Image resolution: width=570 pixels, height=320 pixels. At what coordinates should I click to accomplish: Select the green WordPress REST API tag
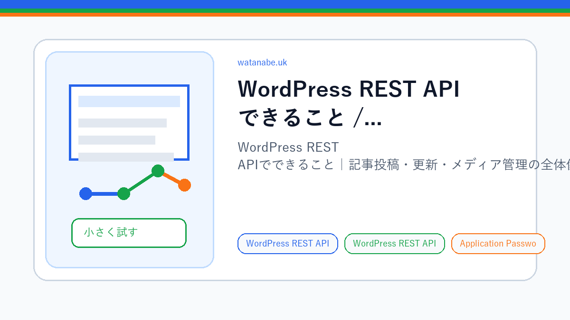pos(394,244)
